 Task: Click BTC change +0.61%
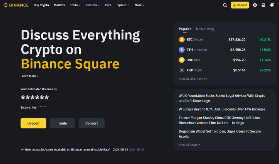point(265,39)
